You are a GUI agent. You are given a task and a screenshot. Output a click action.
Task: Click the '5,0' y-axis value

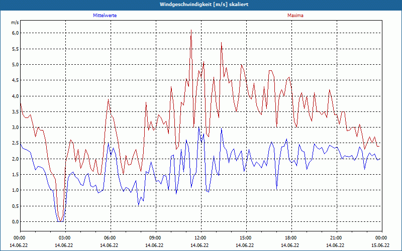click(16, 65)
